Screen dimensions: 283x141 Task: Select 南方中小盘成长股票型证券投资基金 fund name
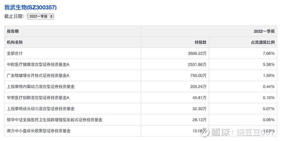coord(39,131)
